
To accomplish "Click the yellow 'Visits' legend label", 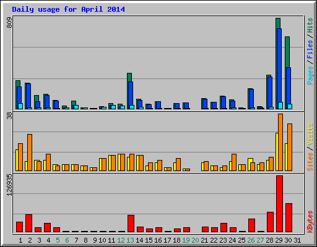I will (x=310, y=135).
